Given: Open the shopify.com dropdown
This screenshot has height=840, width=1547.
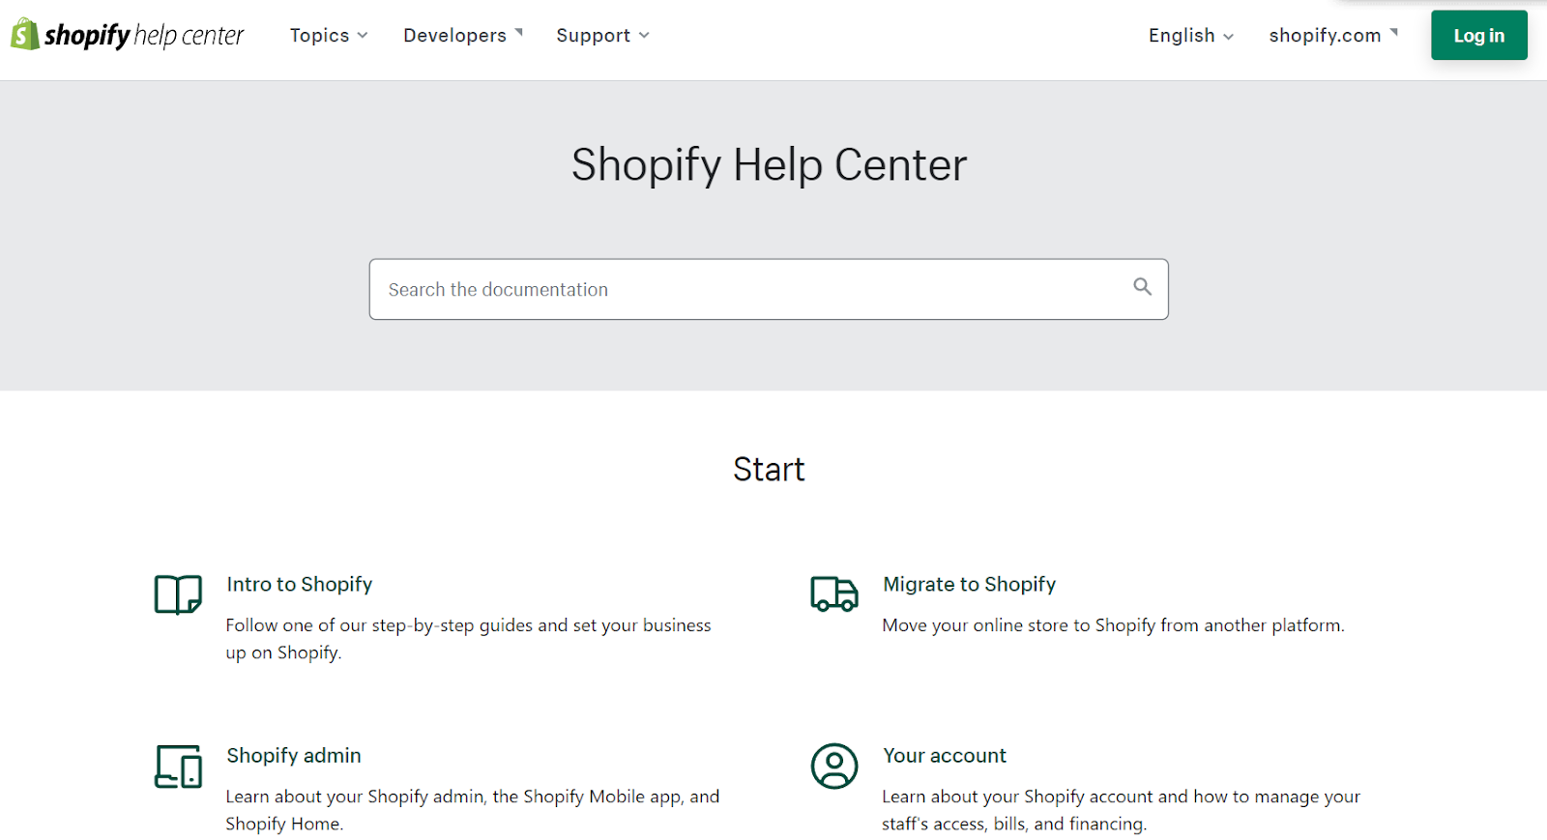Looking at the screenshot, I should pyautogui.click(x=1333, y=36).
